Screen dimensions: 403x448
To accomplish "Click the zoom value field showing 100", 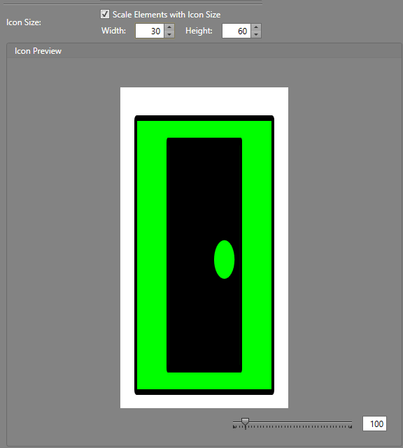I will pyautogui.click(x=375, y=424).
